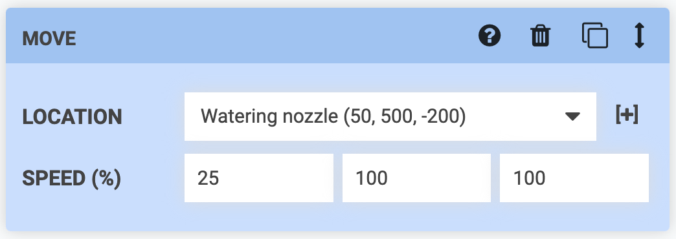Delete the Move step with trash icon

pos(540,36)
